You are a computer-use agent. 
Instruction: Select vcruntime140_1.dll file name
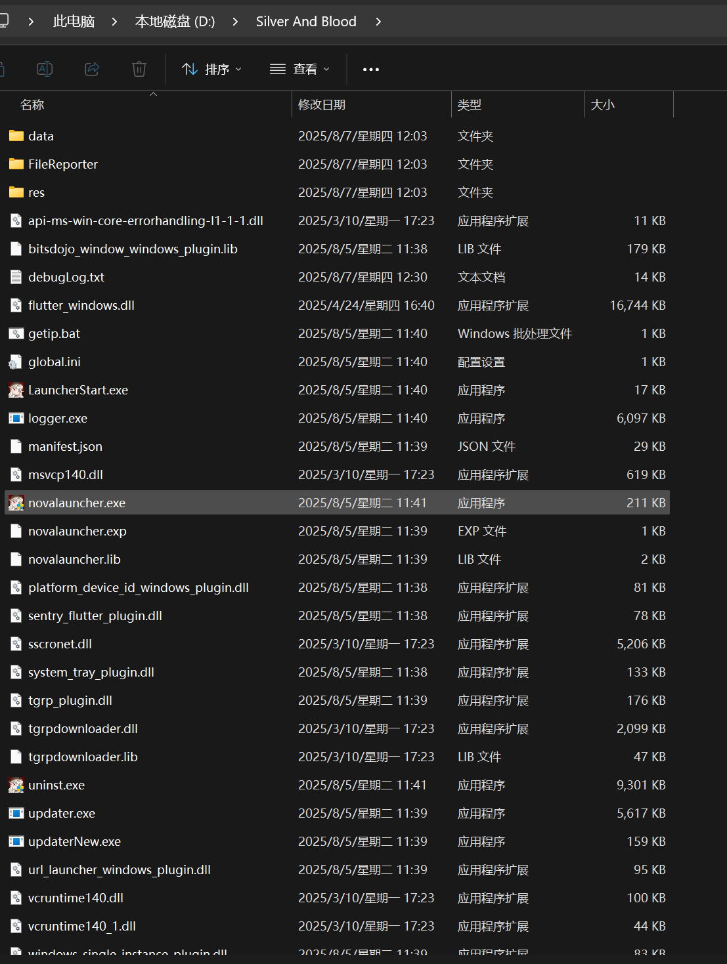tap(82, 926)
